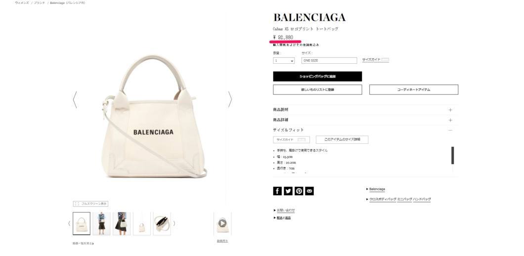Viewport: 524px width, 256px height.
Task: Expand the 商品詳細 section
Action: click(365, 120)
